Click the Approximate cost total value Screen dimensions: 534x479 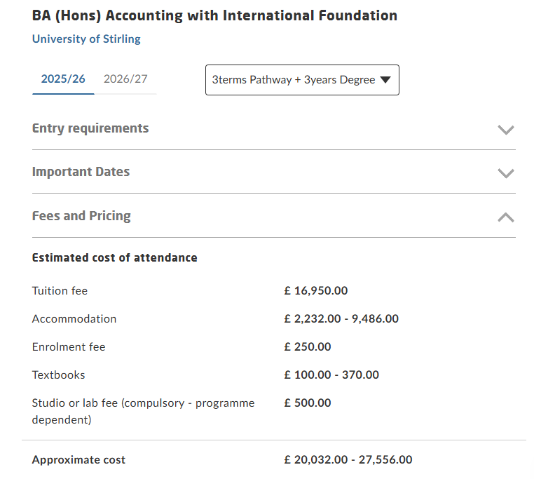[x=348, y=459]
